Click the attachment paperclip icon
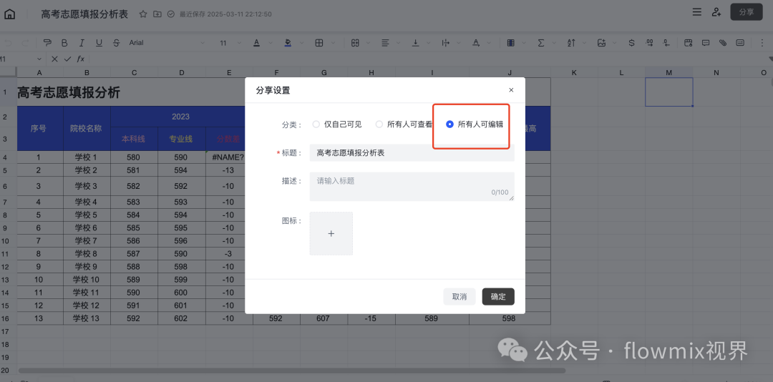 (x=723, y=43)
